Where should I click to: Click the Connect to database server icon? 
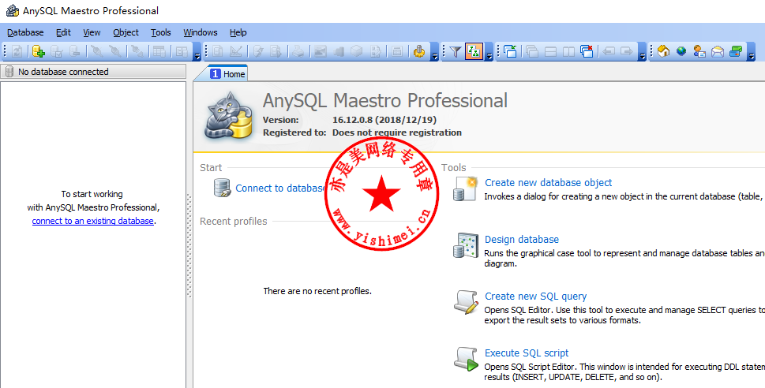[x=222, y=188]
